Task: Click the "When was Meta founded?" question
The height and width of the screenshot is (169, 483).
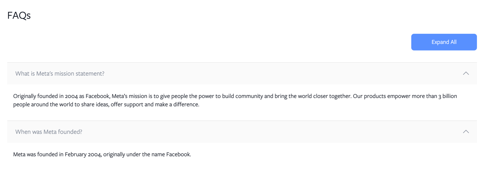Action: pyautogui.click(x=49, y=132)
